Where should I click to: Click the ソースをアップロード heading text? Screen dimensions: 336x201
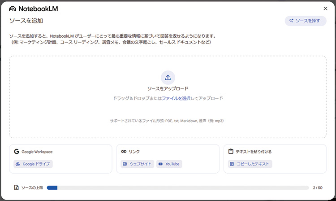[168, 89]
